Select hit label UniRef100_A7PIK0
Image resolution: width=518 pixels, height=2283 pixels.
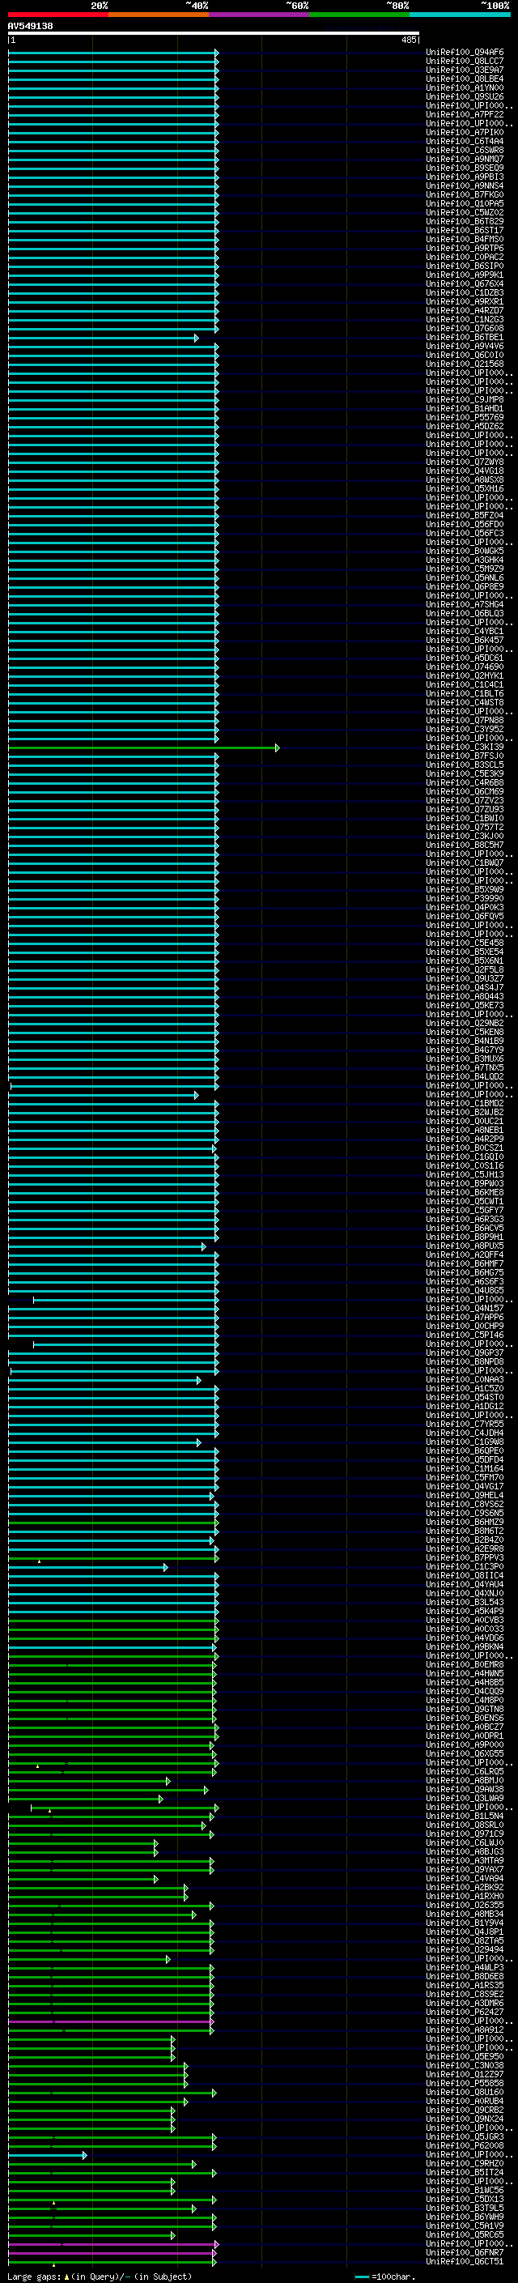(465, 132)
